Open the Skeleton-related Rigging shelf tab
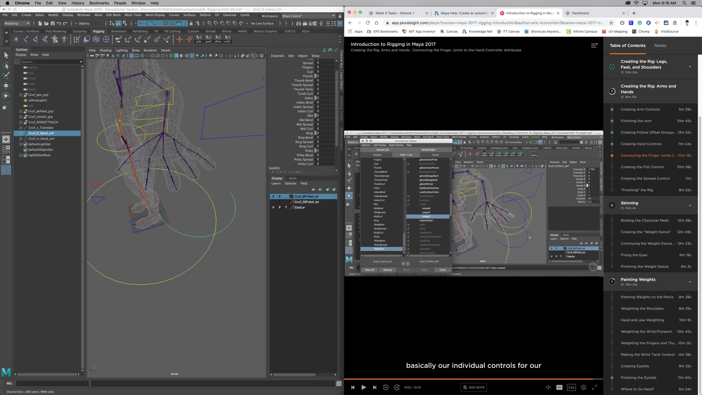The width and height of the screenshot is (702, 395). [99, 31]
